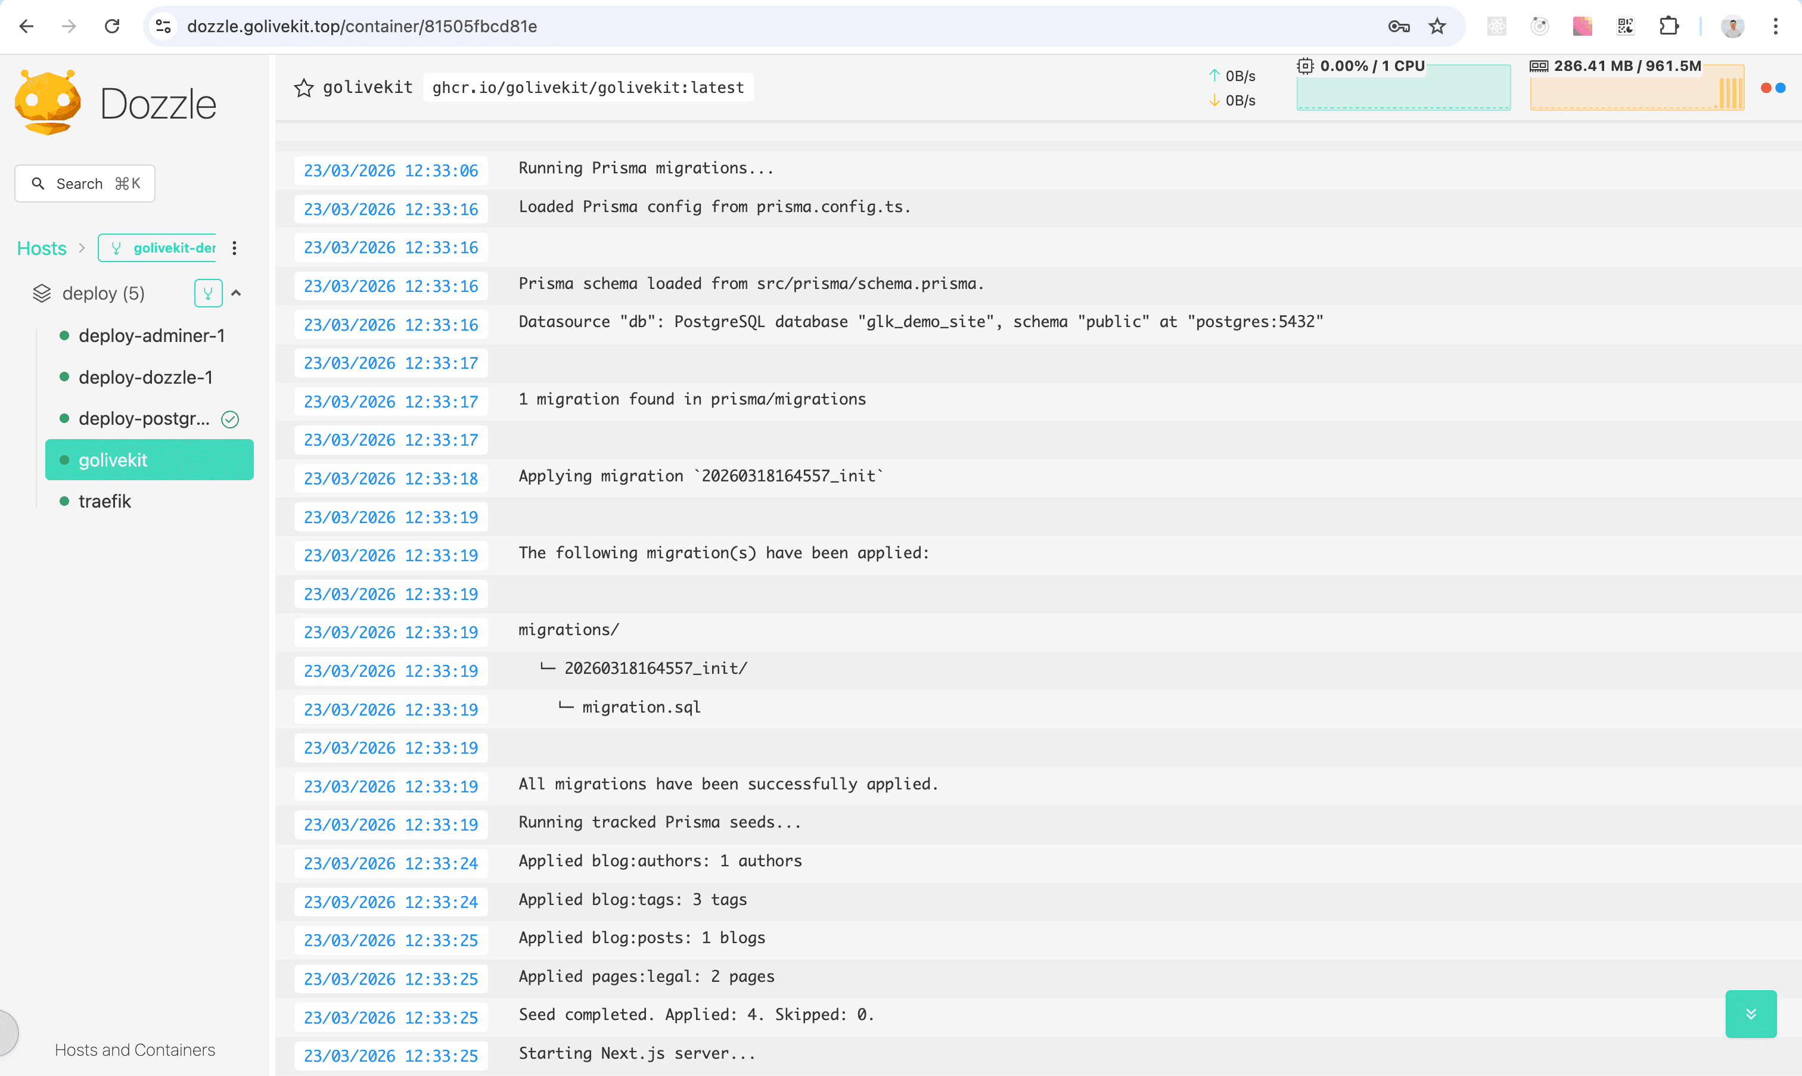Select the deploy-adminer-1 container
Image resolution: width=1802 pixels, height=1076 pixels.
pos(151,335)
